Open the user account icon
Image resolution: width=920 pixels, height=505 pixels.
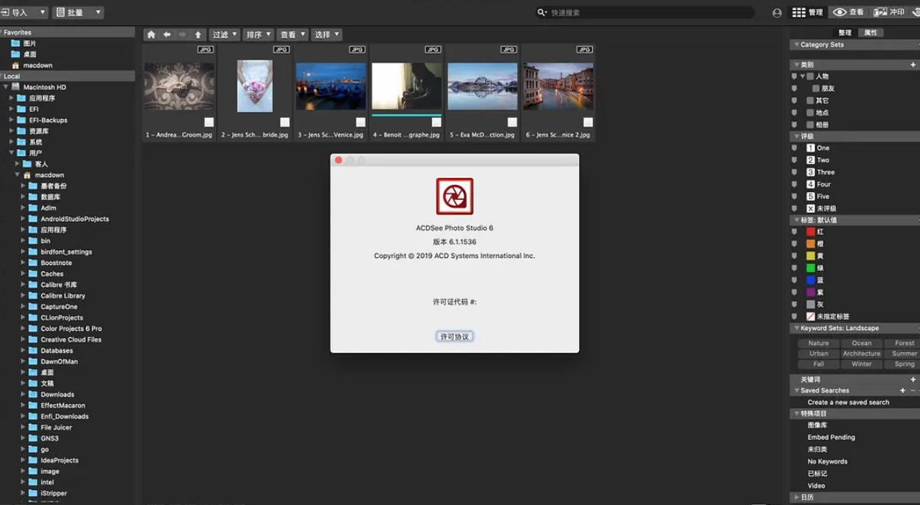(777, 12)
